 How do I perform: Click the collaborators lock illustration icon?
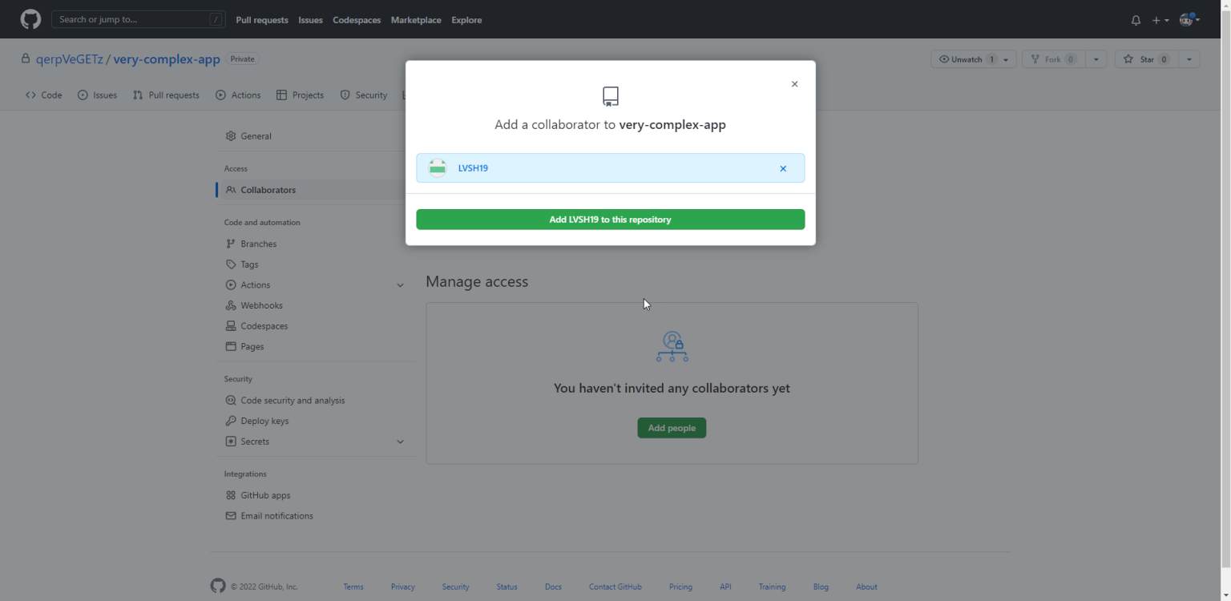(x=672, y=346)
